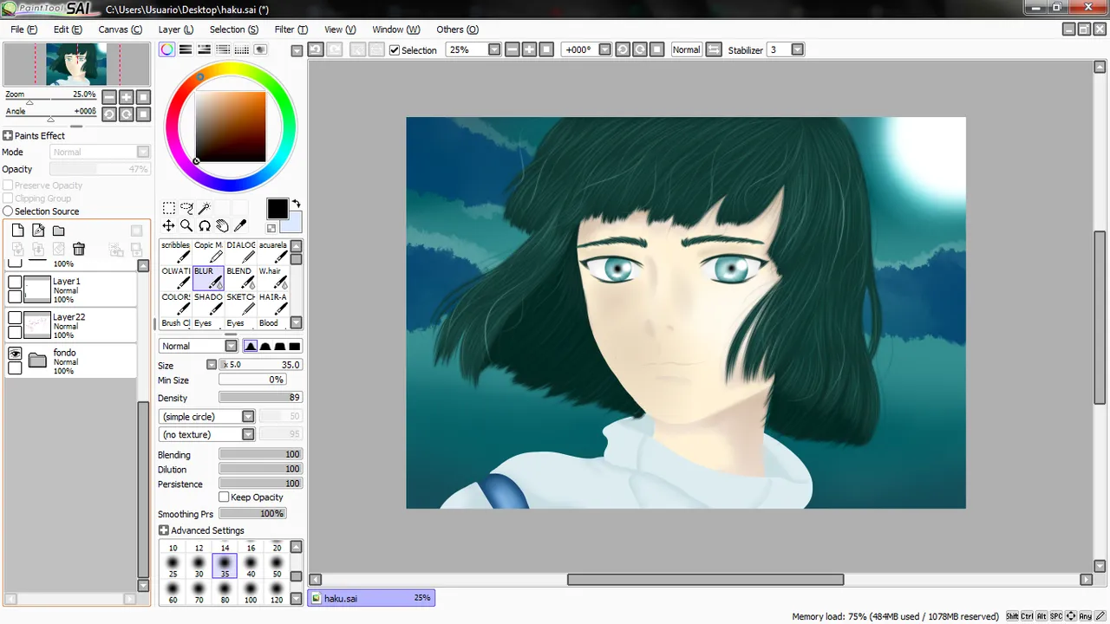Zoom out with top toolbar minus button
Screen dimensions: 1110x624
(512, 49)
